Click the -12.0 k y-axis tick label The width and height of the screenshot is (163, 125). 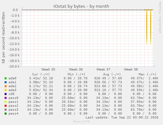point(14,44)
